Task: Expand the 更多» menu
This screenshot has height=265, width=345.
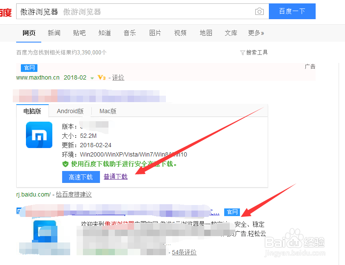Action: [256, 33]
